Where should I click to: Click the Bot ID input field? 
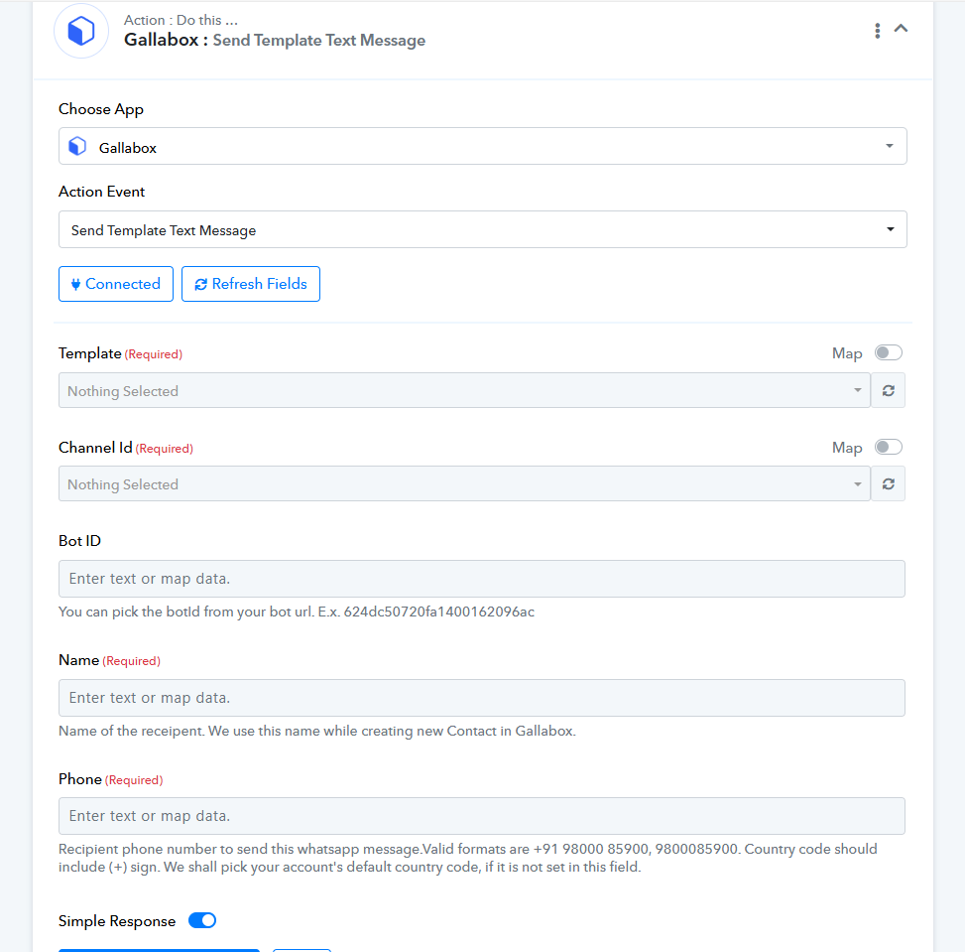point(482,579)
